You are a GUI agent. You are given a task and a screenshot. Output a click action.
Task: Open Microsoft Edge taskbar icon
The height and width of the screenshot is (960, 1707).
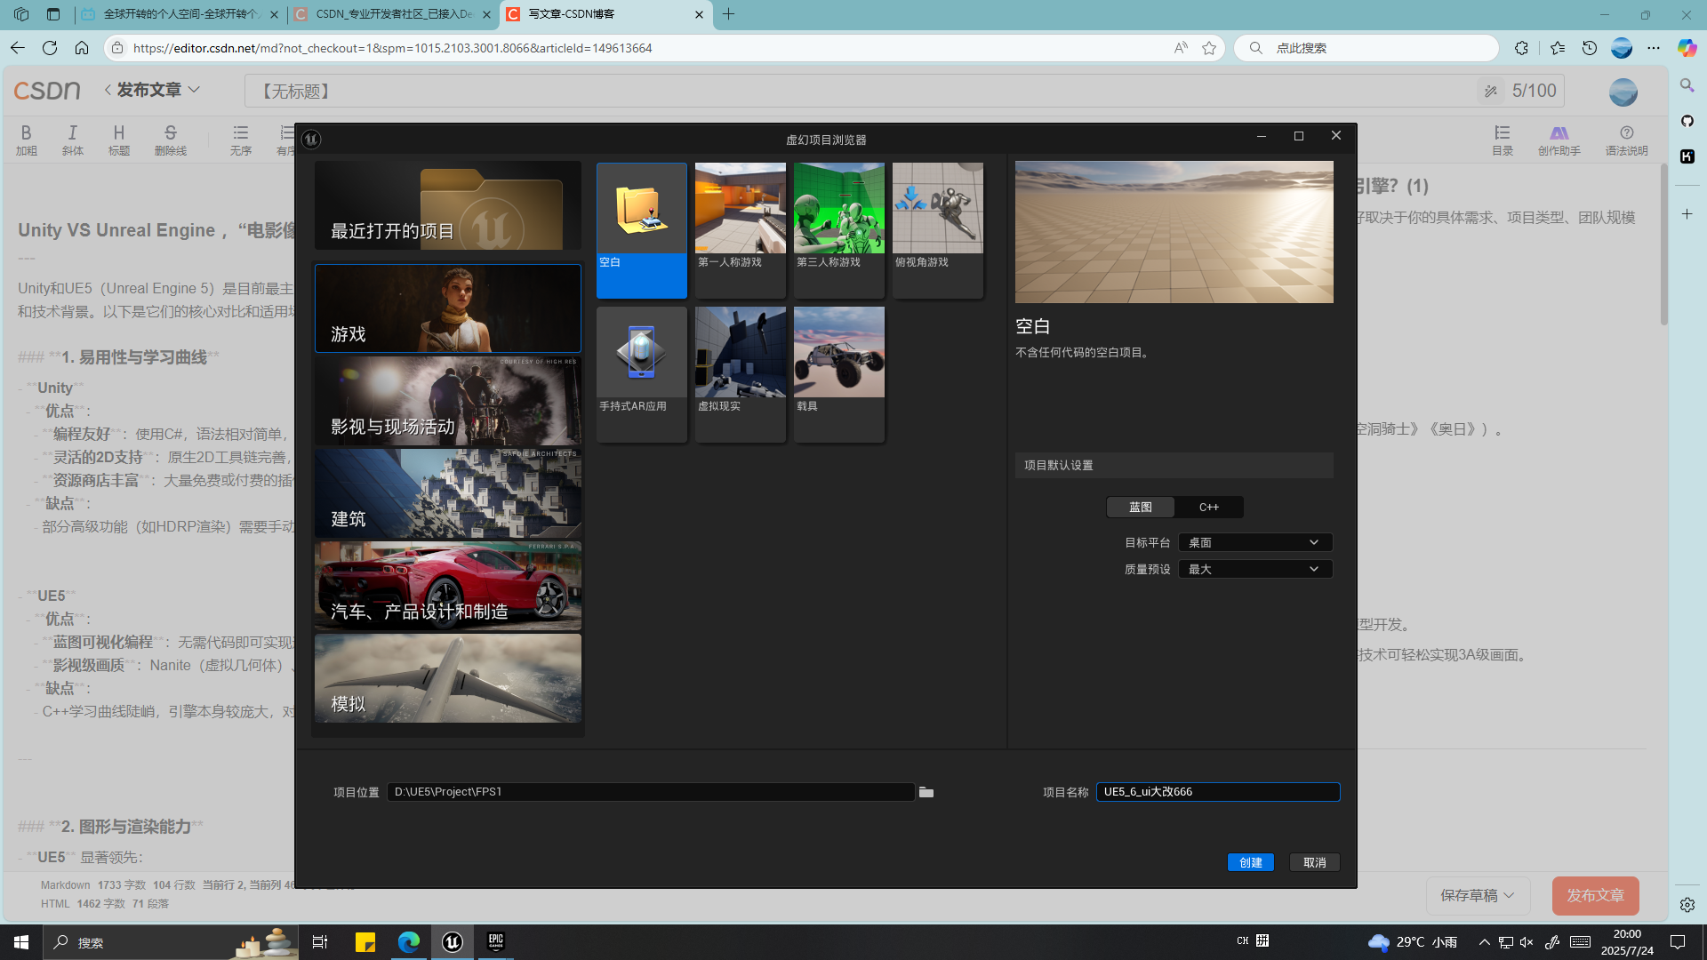tap(409, 942)
